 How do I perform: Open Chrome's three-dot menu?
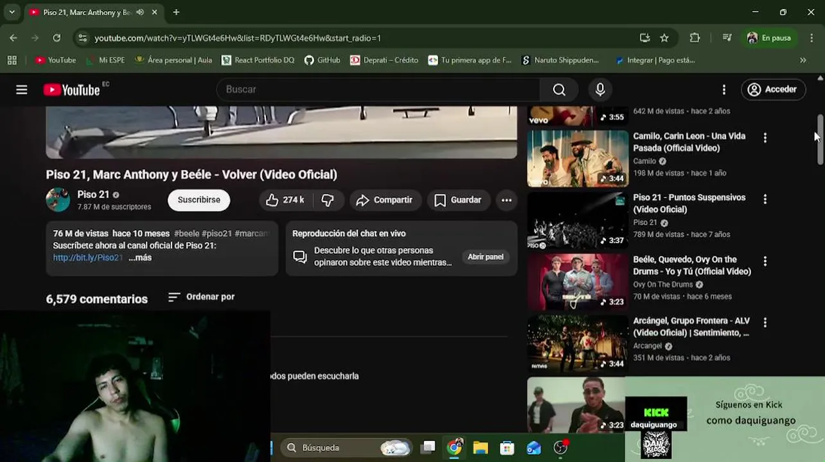811,38
